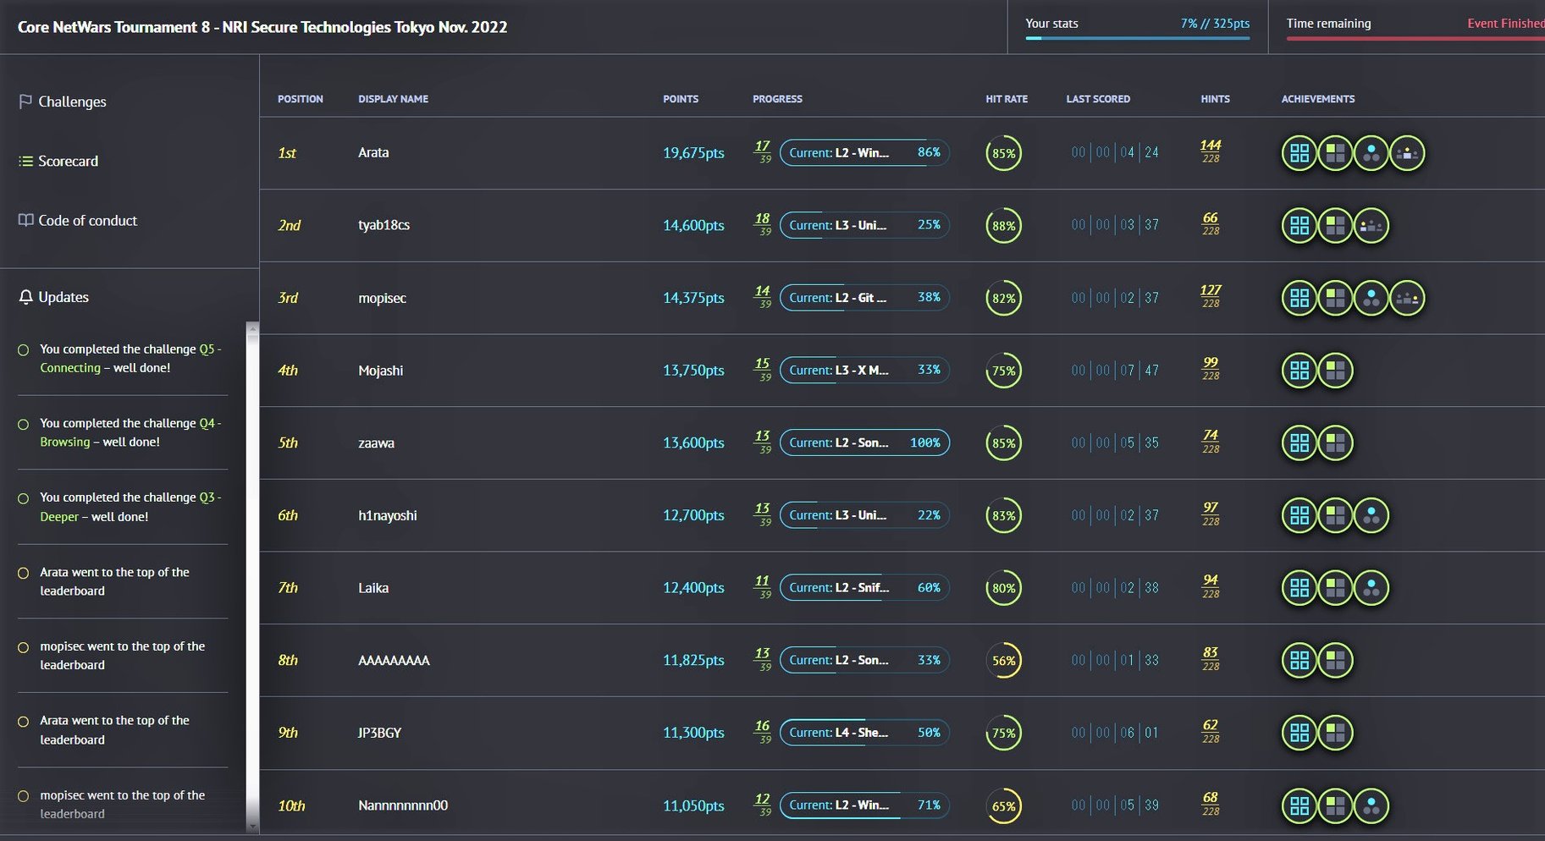Click tyab18cs's podium achievement badge
Image resolution: width=1545 pixels, height=841 pixels.
pyautogui.click(x=1371, y=226)
